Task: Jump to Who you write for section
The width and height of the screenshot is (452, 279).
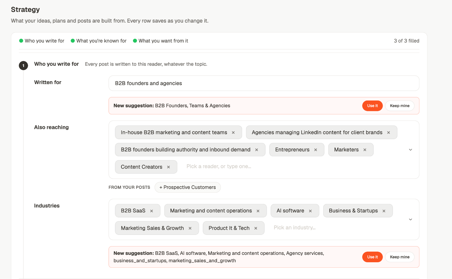Action: tap(42, 41)
